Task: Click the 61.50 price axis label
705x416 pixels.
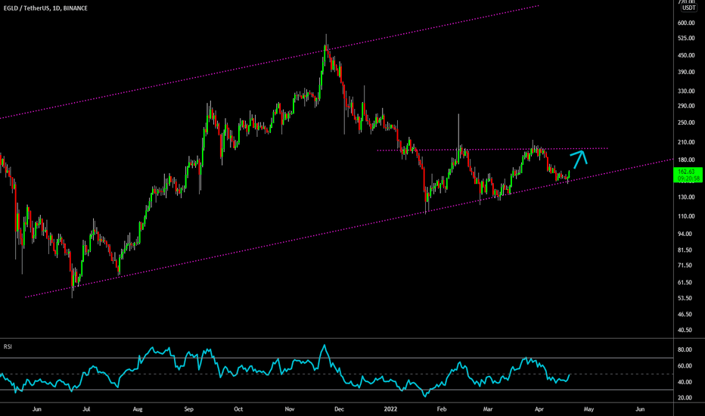Action: point(685,282)
